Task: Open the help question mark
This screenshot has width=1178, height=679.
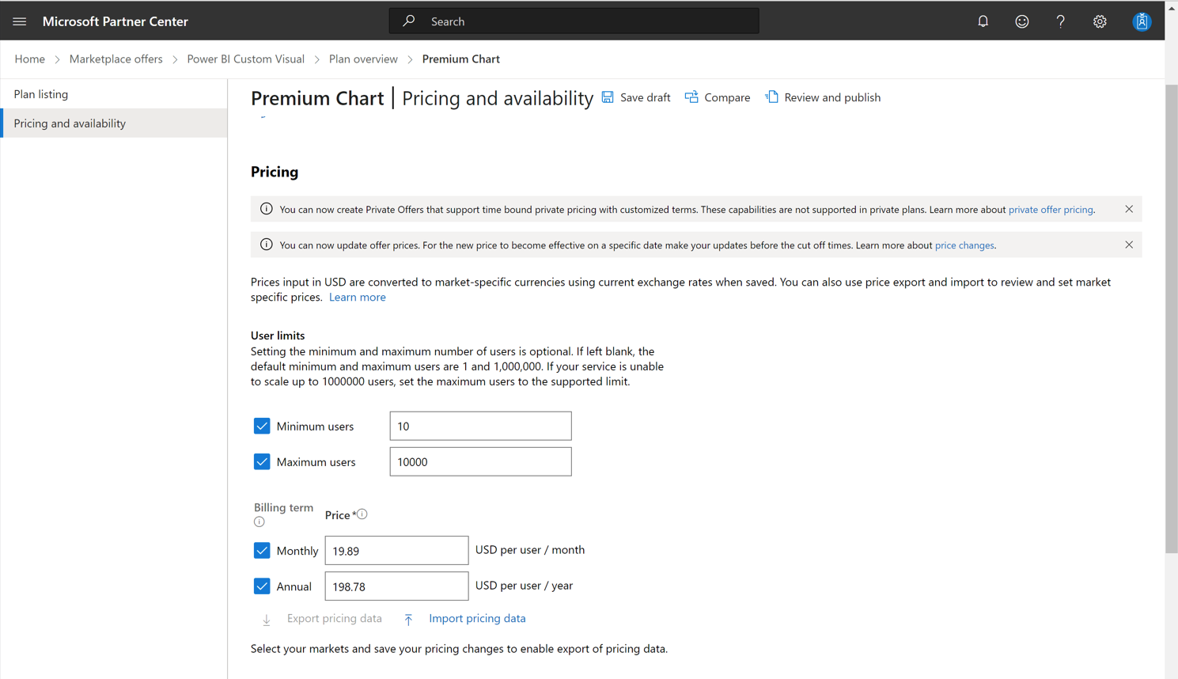Action: tap(1060, 21)
